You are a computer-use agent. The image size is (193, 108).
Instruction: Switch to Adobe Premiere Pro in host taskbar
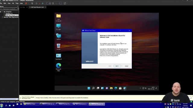tap(64, 104)
